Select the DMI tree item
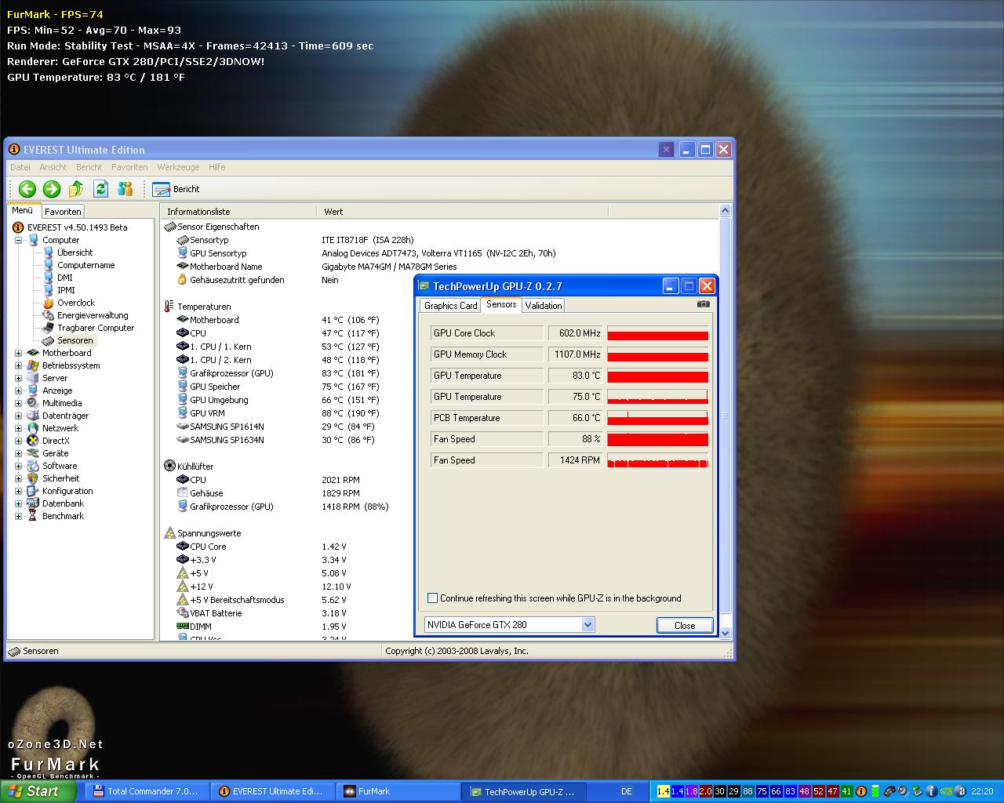Screen dimensions: 1004x803 coord(64,278)
